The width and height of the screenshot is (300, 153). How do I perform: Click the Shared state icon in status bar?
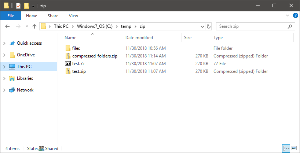(x=41, y=148)
